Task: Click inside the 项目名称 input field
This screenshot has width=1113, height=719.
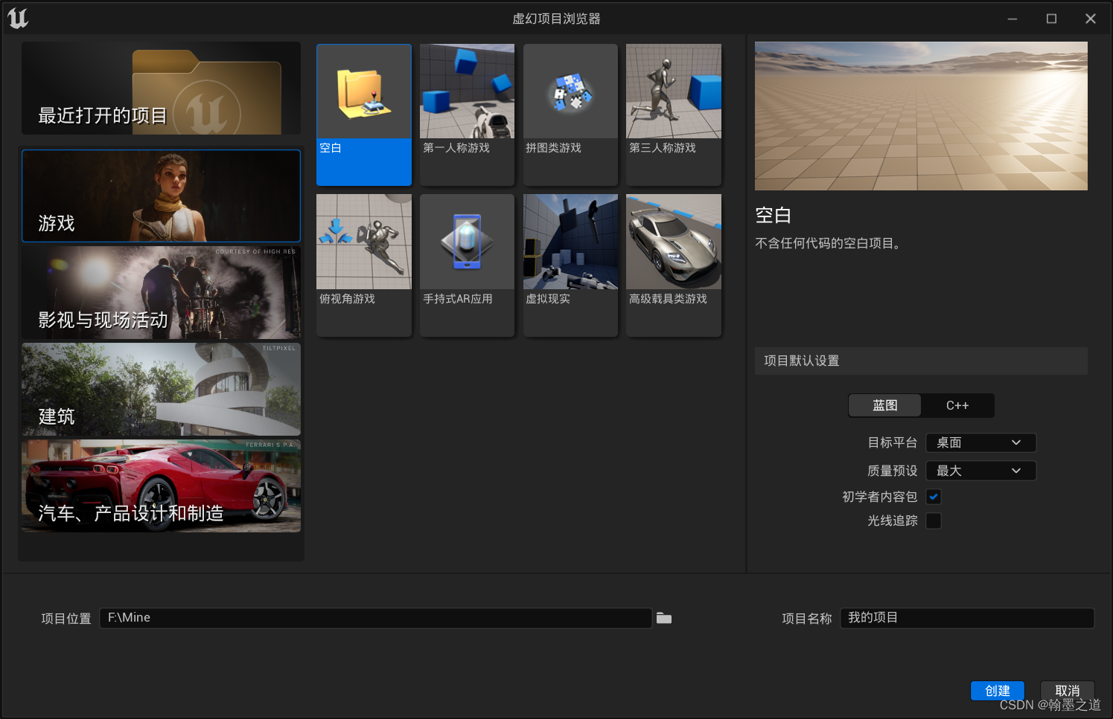Action: pyautogui.click(x=966, y=618)
